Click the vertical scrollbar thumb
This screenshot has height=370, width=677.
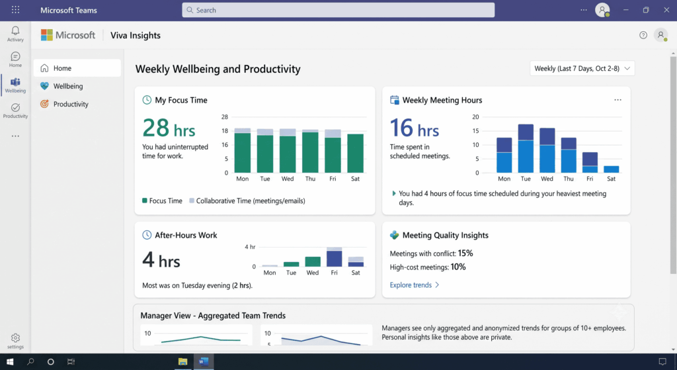point(673,164)
